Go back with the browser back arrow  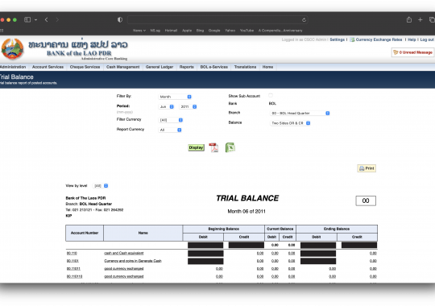[47, 19]
